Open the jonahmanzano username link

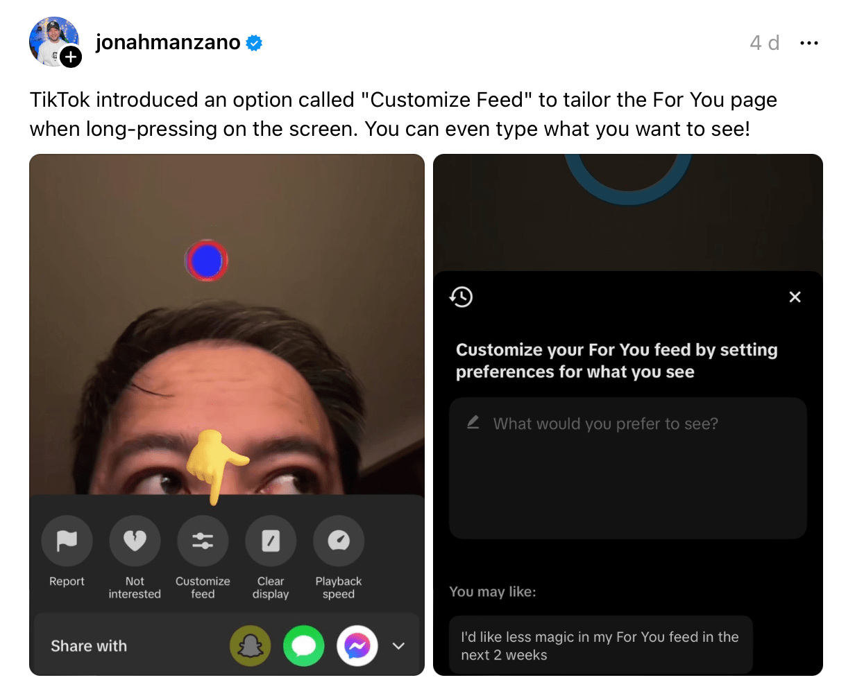pos(168,42)
